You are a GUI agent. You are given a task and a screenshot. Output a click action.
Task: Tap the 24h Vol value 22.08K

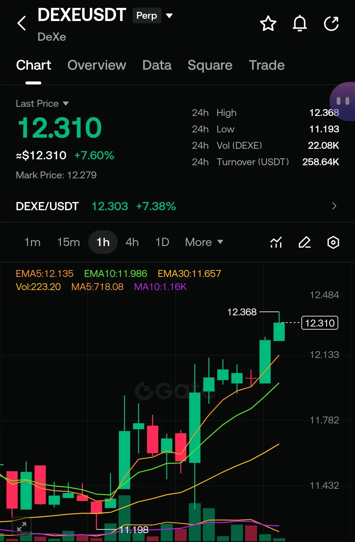click(323, 146)
